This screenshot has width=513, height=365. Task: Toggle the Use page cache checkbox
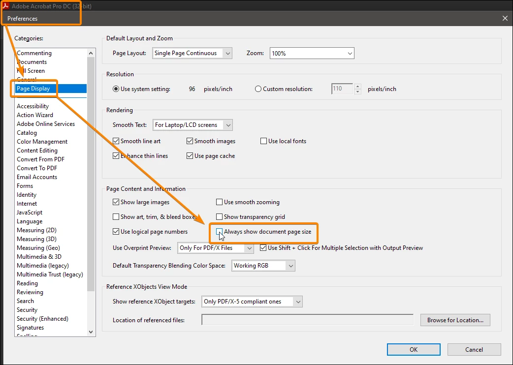point(190,156)
